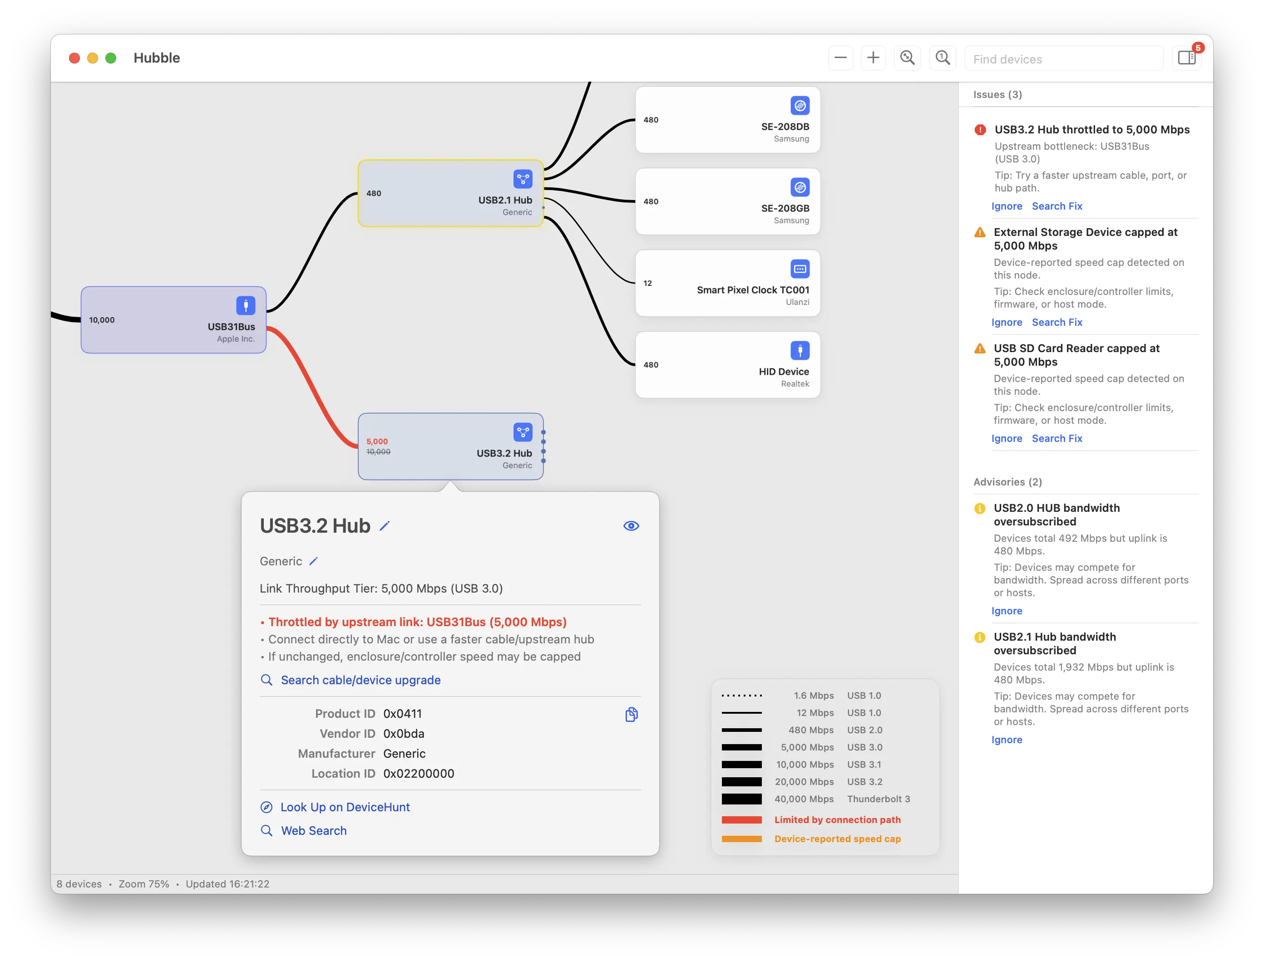Open the sidebar panel icon with red badge
This screenshot has width=1264, height=961.
tap(1187, 57)
